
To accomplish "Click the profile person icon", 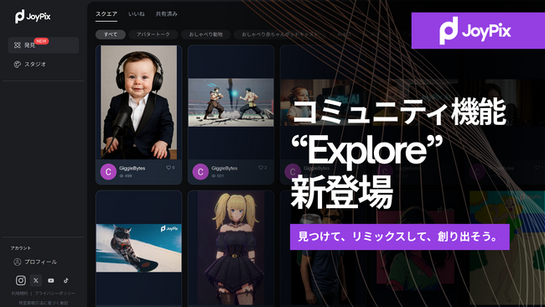I will 17,262.
